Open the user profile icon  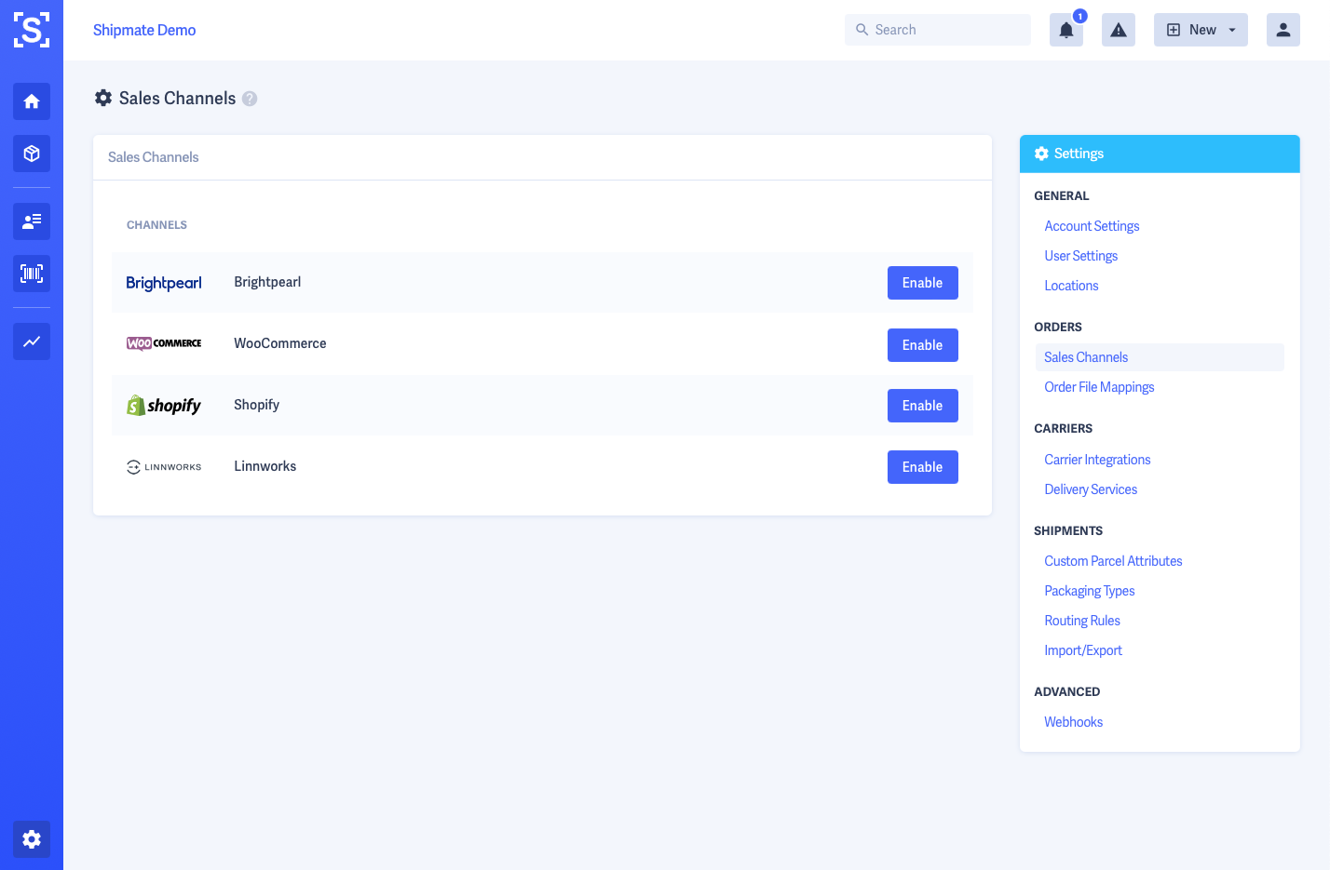click(x=1283, y=30)
